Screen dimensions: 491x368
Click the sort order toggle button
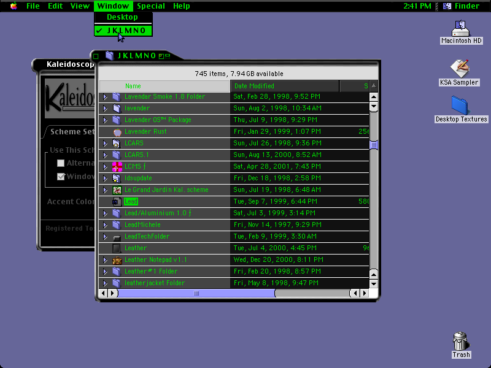[374, 86]
